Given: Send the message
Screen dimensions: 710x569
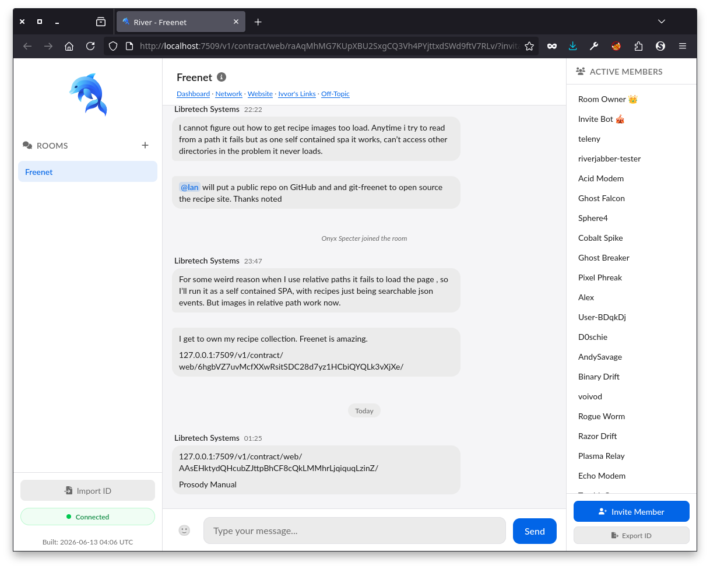Looking at the screenshot, I should pyautogui.click(x=535, y=531).
